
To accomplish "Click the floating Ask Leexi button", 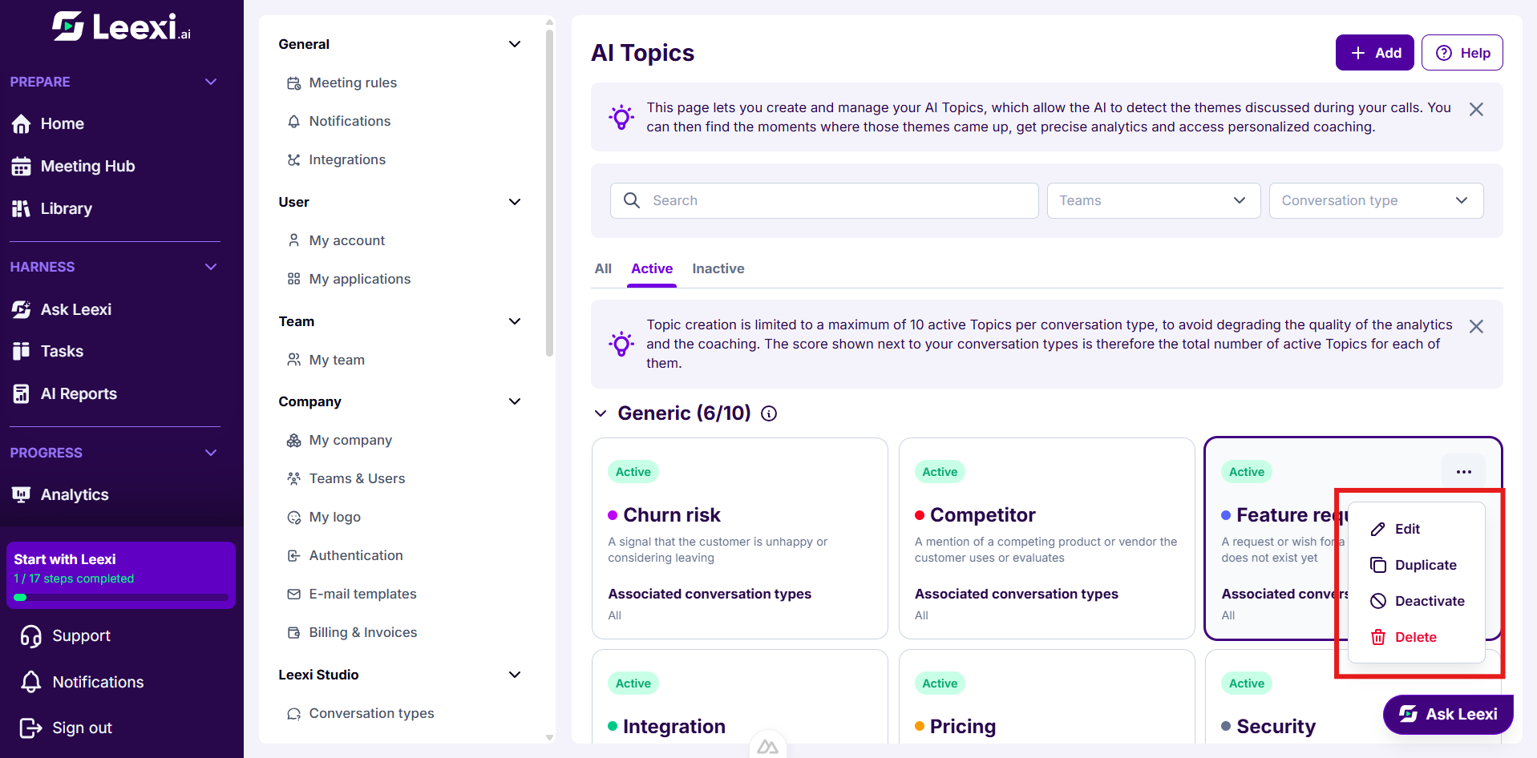I will tap(1447, 714).
